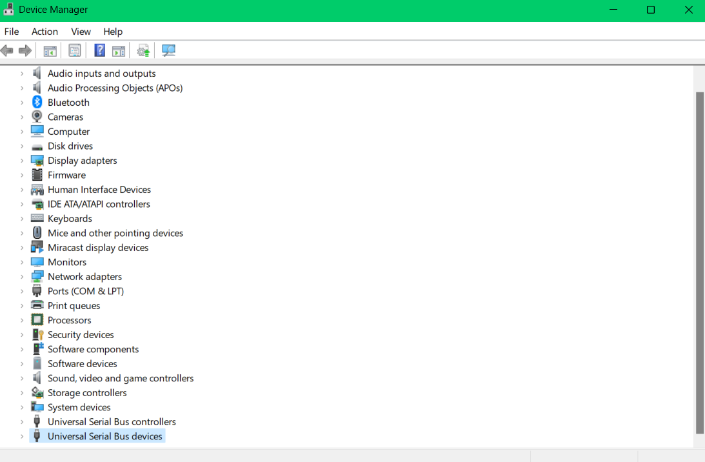Image resolution: width=705 pixels, height=462 pixels.
Task: Expand the Disk drives node
Action: 22,146
